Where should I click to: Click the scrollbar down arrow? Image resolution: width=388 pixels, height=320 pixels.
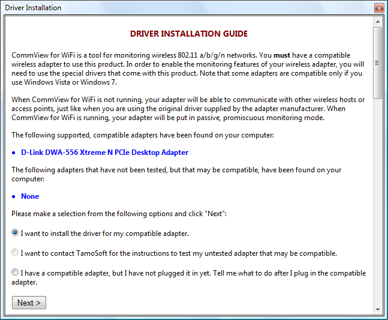pyautogui.click(x=378, y=309)
